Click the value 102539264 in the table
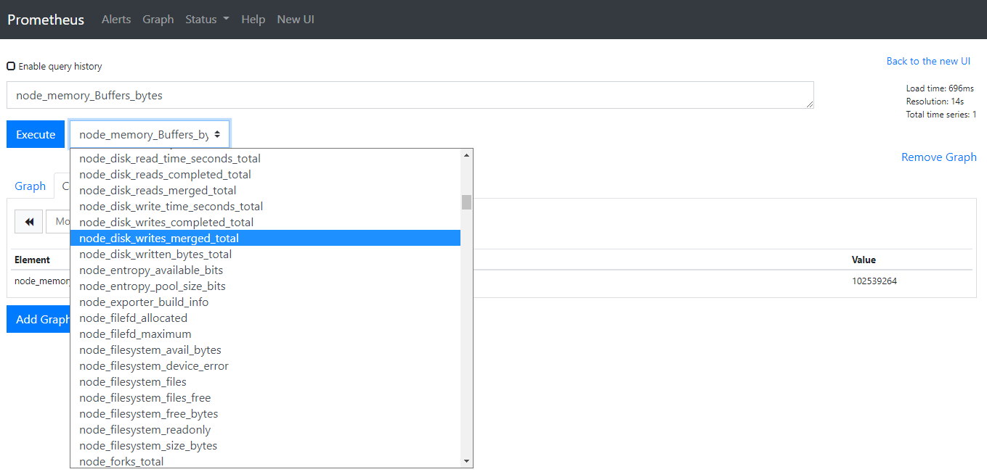Screen dimensions: 987x472 (x=874, y=281)
